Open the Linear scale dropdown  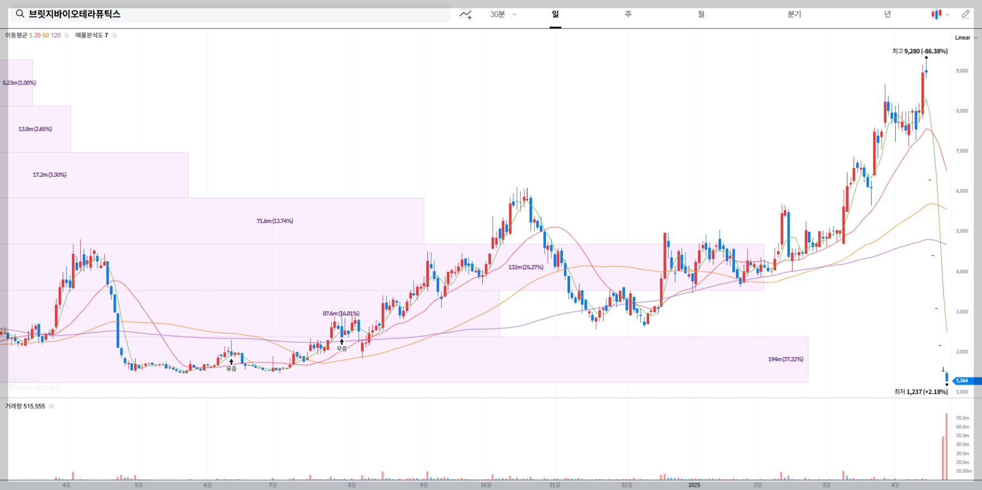coord(966,37)
